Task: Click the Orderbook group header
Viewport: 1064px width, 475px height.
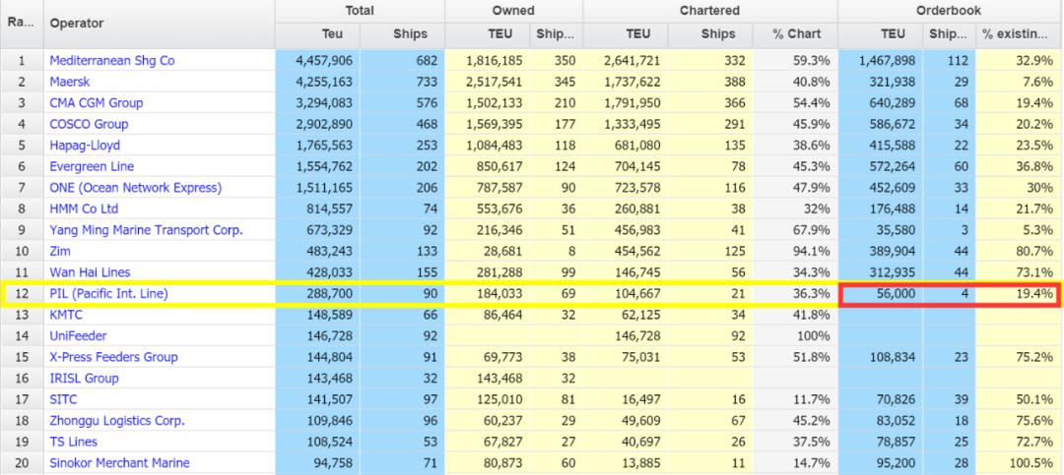Action: point(950,11)
